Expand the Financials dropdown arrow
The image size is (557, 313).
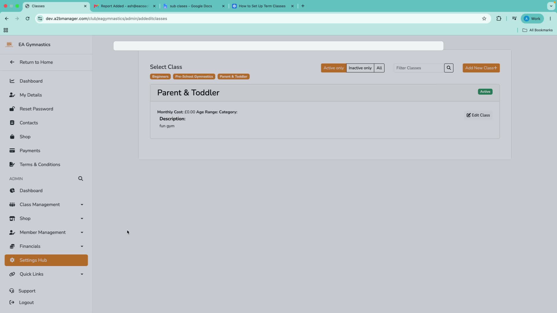tap(82, 246)
